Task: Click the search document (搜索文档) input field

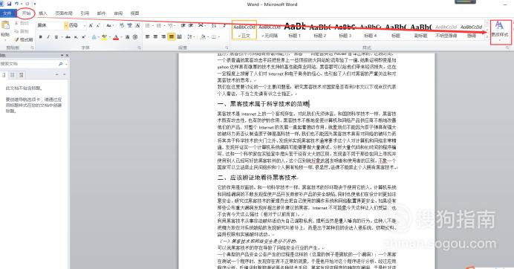Action: (x=29, y=64)
